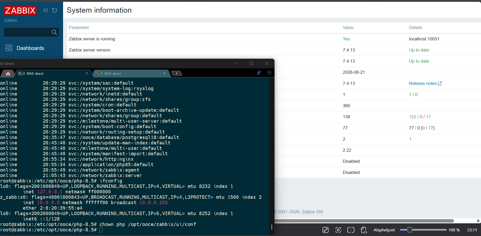Close the '2. NAS direct' tab
The height and width of the screenshot is (236, 481).
click(87, 73)
